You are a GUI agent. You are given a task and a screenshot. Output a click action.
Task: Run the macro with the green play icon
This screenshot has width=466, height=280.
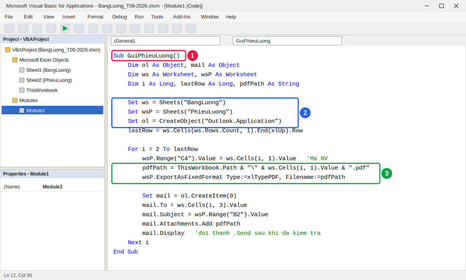(65, 28)
